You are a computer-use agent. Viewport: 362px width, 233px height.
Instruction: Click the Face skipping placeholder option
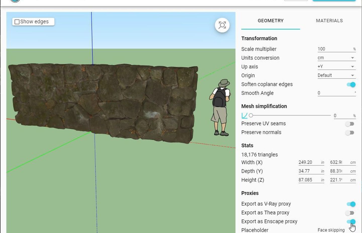pos(331,230)
